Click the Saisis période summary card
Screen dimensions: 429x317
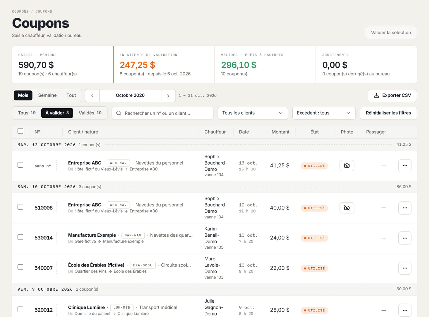click(x=63, y=65)
